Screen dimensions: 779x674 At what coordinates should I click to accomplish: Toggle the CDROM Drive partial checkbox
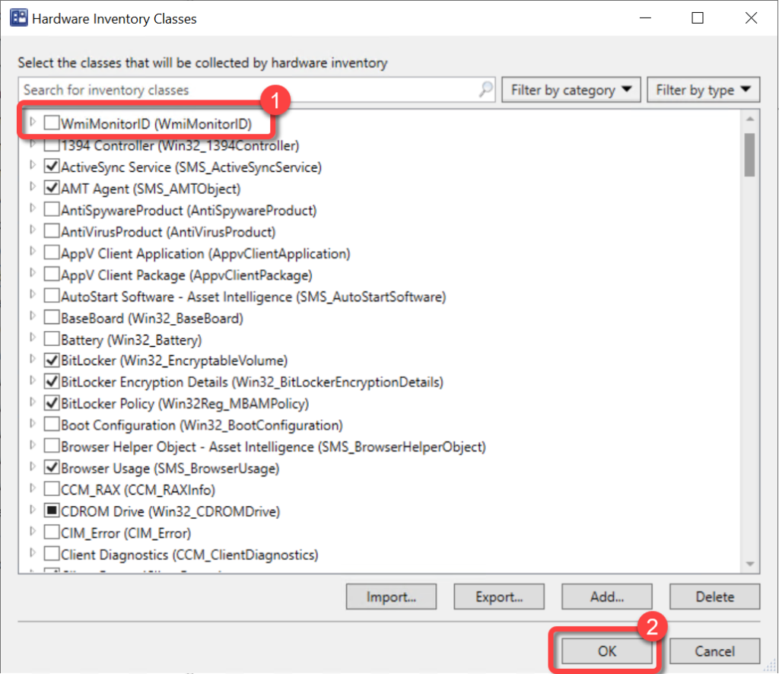(x=52, y=511)
